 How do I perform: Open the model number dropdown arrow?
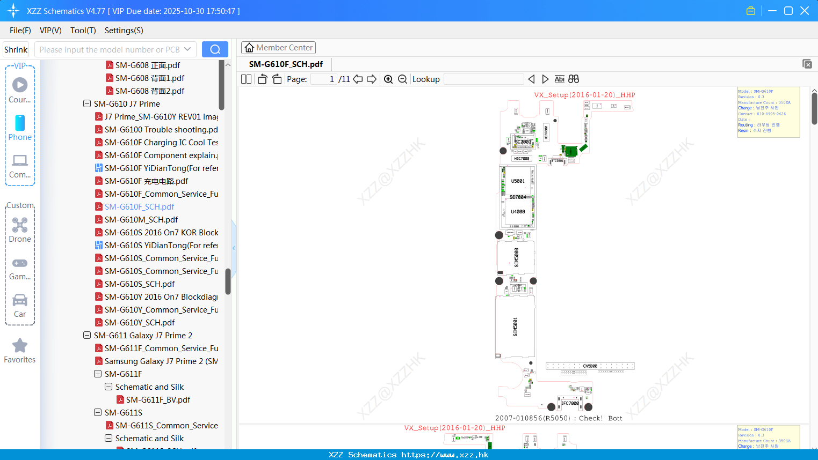[187, 49]
